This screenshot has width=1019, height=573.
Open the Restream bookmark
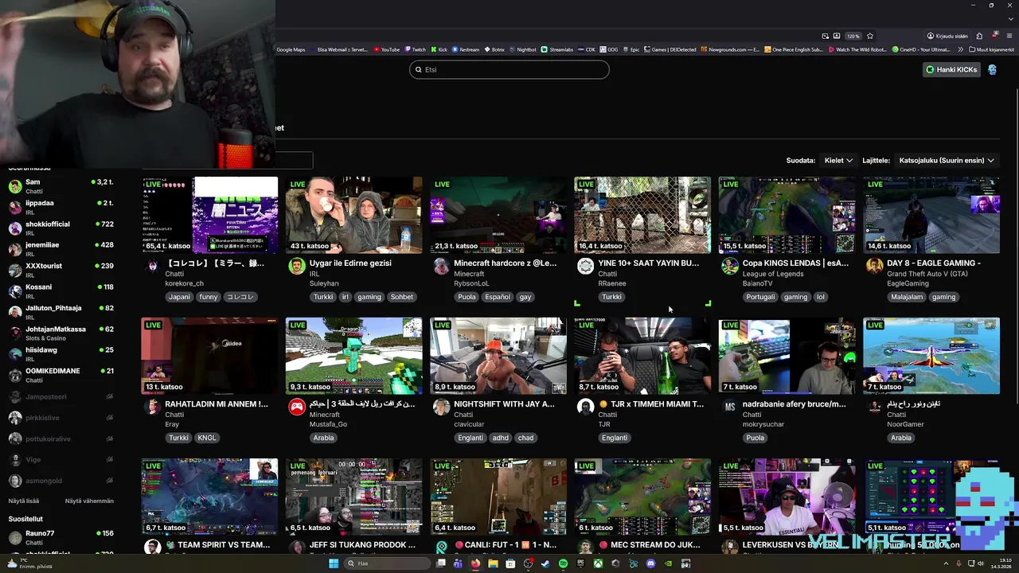[x=465, y=49]
